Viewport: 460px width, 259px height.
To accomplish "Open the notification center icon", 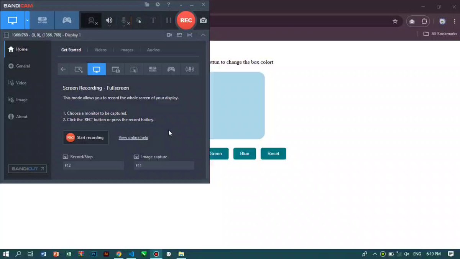I will 451,254.
